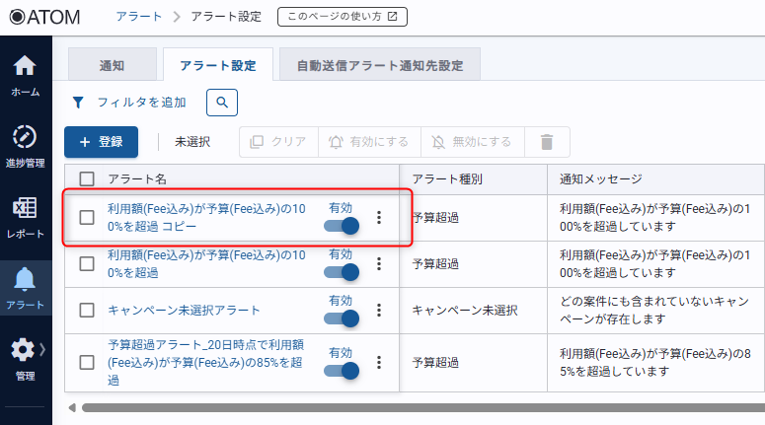This screenshot has width=765, height=425.
Task: Open the このページの使い方 help link
Action: tap(342, 17)
